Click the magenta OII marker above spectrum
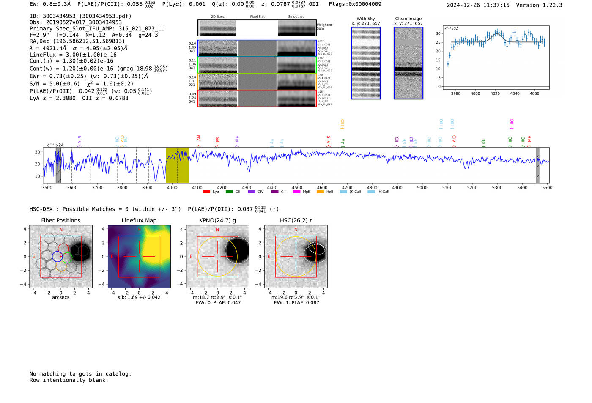Screen dimensions: 592x403 512,124
